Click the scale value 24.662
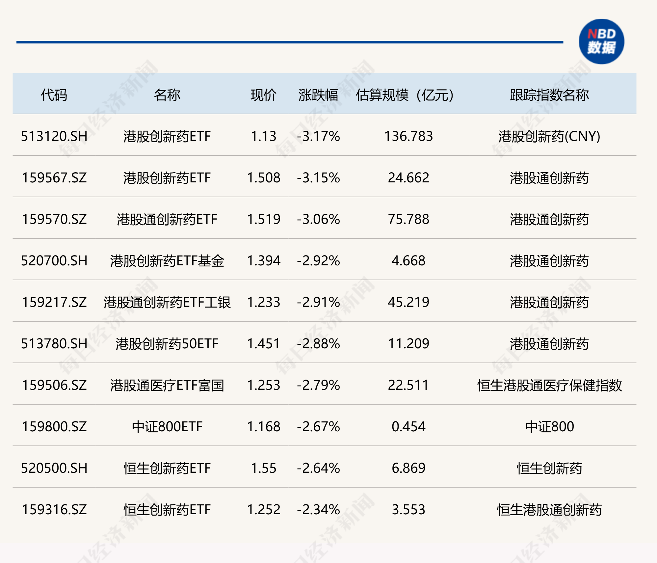Viewport: 657px width, 563px height. tap(408, 177)
